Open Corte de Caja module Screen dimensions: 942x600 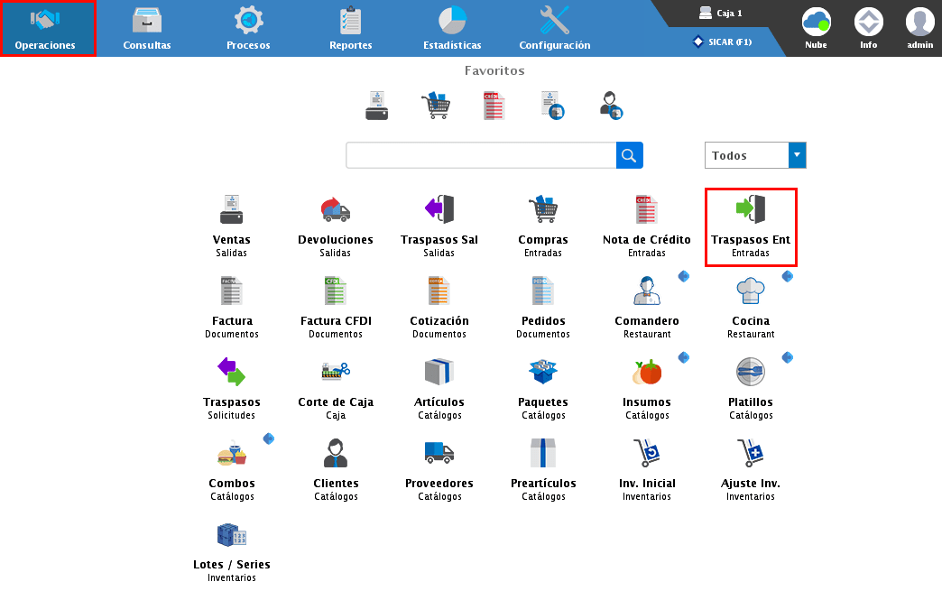coord(336,372)
